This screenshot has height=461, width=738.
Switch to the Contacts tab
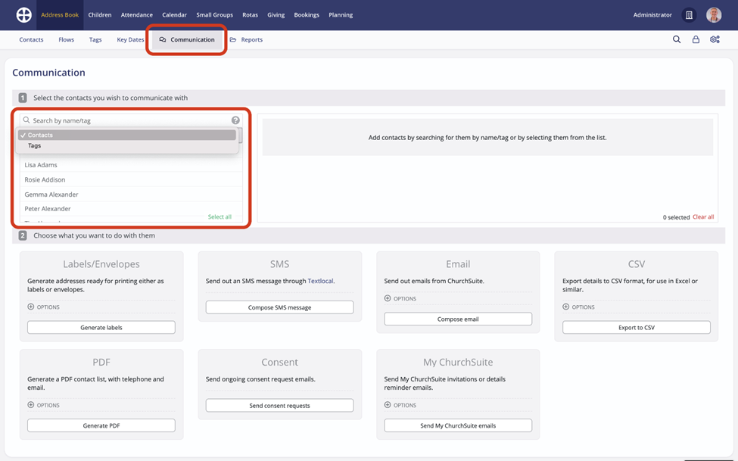pyautogui.click(x=31, y=40)
